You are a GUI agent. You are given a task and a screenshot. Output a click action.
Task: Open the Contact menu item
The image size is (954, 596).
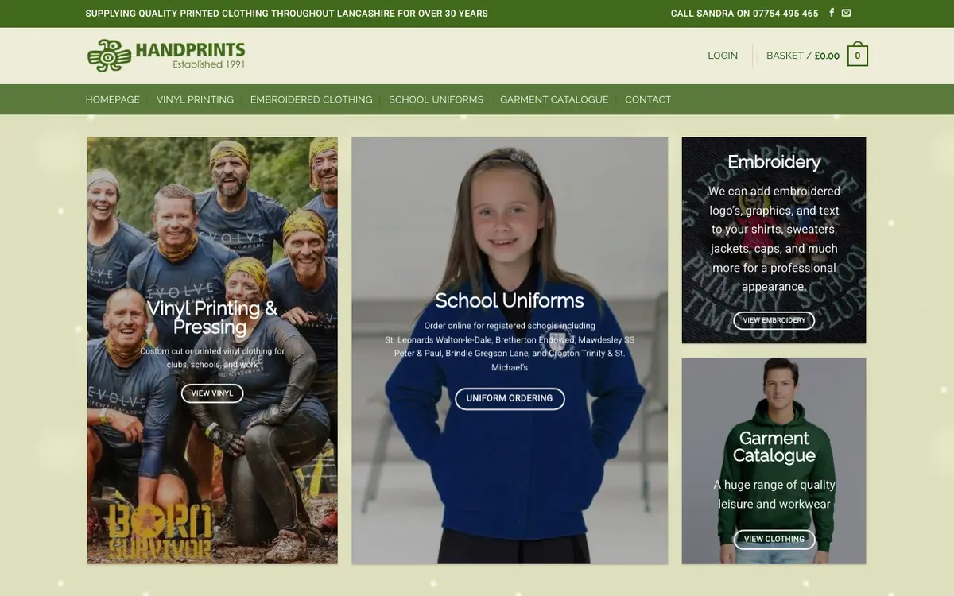click(x=648, y=99)
